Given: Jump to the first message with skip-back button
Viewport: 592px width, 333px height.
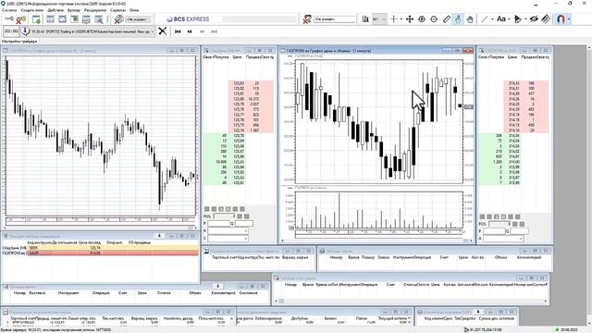Looking at the screenshot, I should [178, 31].
